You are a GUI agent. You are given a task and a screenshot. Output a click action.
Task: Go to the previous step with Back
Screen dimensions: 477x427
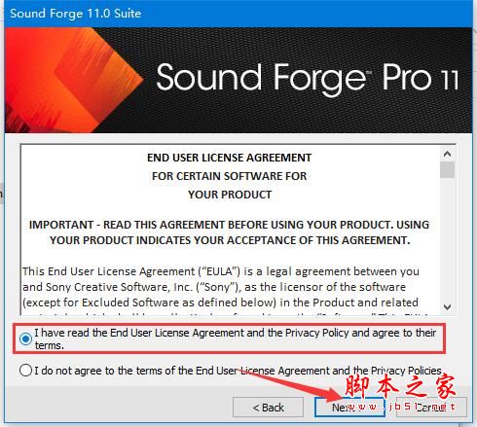point(268,408)
